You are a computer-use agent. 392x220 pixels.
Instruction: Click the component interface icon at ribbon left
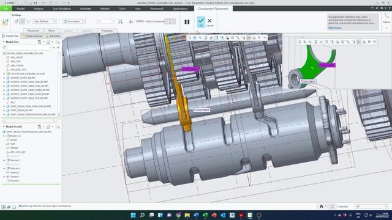click(5, 22)
